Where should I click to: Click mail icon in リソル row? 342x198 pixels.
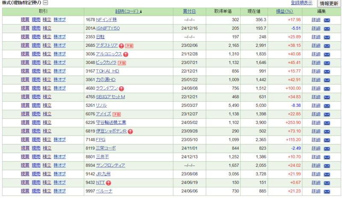pos(327,106)
